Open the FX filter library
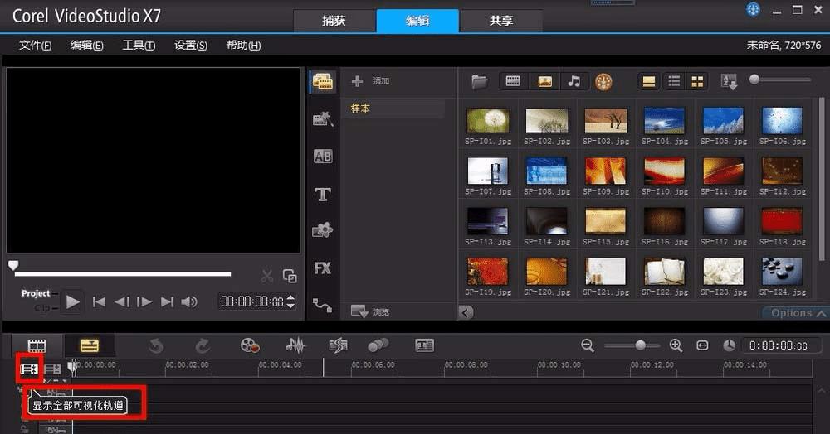Viewport: 830px width, 434px height. pos(322,268)
